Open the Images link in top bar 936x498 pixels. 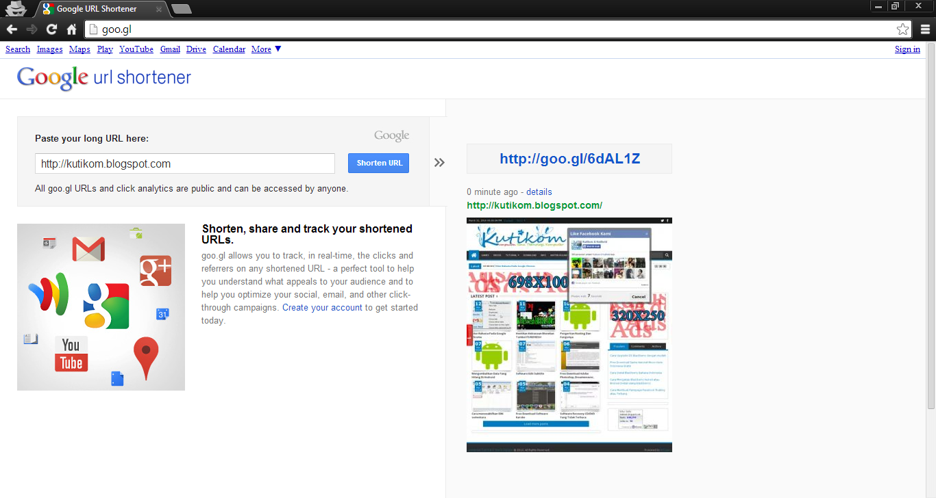click(x=50, y=49)
